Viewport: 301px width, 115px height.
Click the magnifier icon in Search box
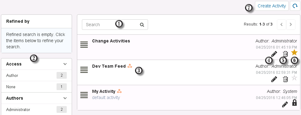pyautogui.click(x=142, y=25)
